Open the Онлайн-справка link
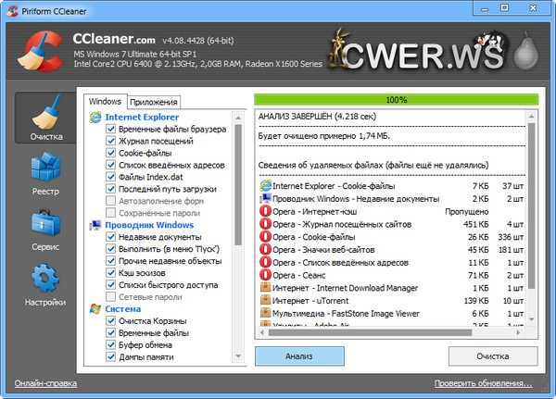Viewport: 556px width, 399px height. click(x=45, y=383)
